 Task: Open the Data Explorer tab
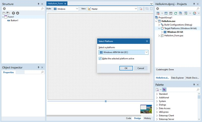(178, 78)
